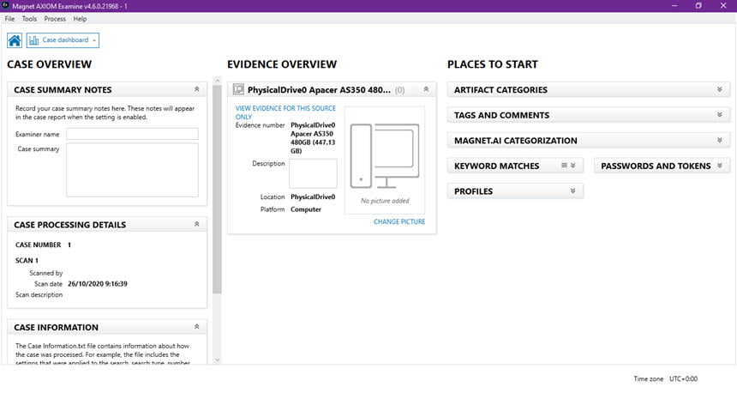The width and height of the screenshot is (737, 393).
Task: Click the computer placeholder picture
Action: tap(385, 156)
